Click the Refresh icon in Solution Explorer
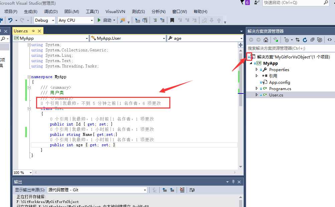 305,40
